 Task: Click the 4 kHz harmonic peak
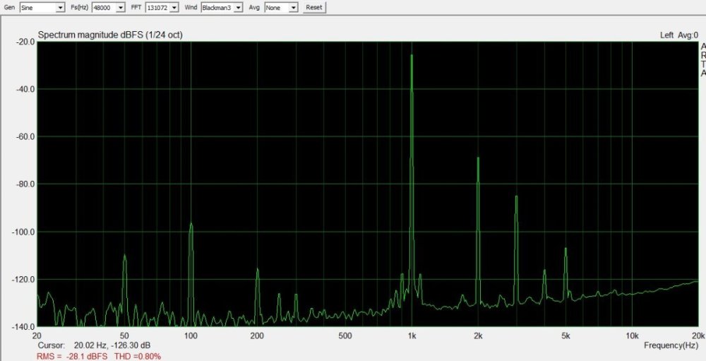tap(544, 271)
